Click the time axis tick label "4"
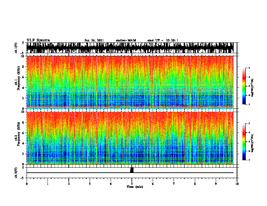The height and width of the screenshot is (206, 267). (111, 184)
